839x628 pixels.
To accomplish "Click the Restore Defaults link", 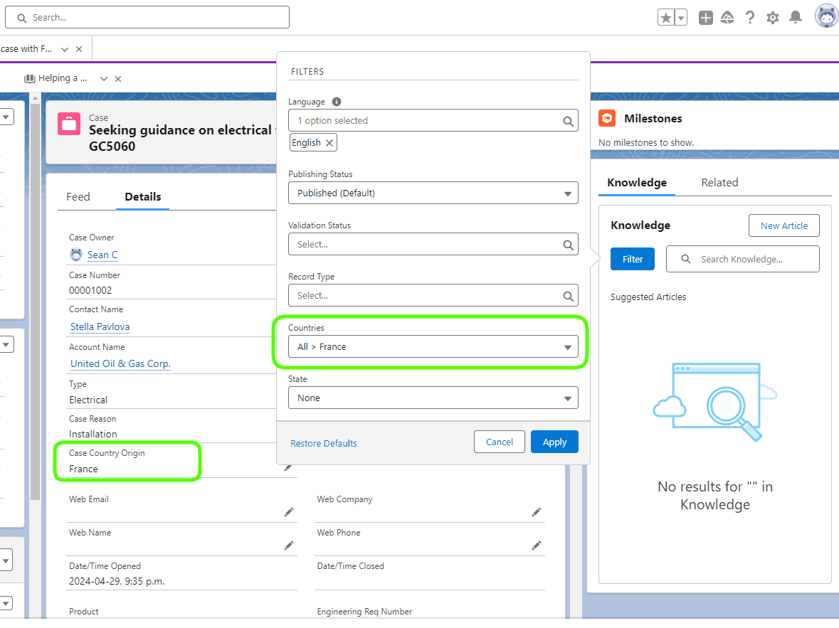I will [324, 443].
